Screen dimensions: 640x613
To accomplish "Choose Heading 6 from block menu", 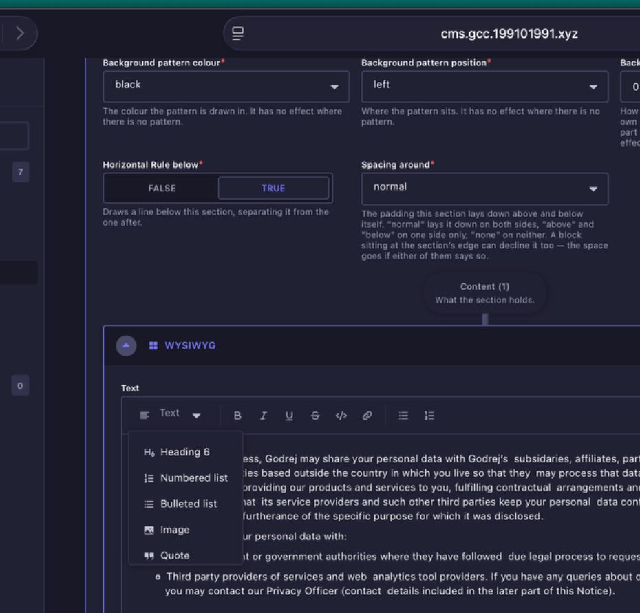I will 186,452.
